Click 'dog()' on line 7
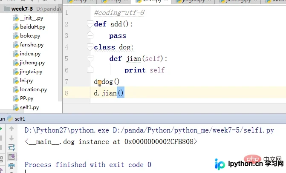The height and width of the screenshot is (173, 286). (x=110, y=81)
